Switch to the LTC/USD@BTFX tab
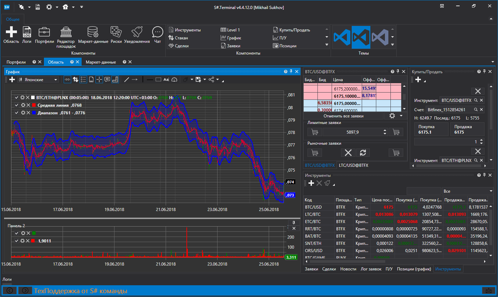 pos(353,165)
